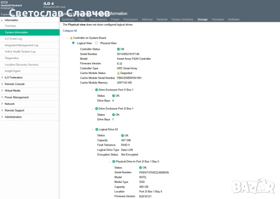
Task: Expand the Power Management sidebar group
Action: [x=2, y=97]
